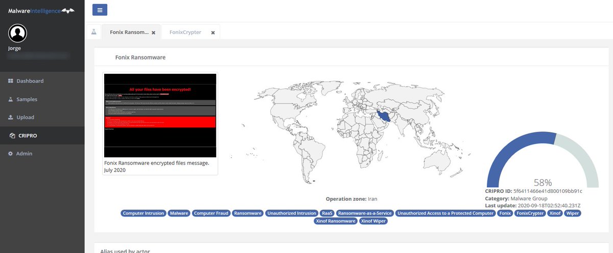The image size is (613, 253).
Task: Open Admin in the sidebar
Action: pyautogui.click(x=42, y=154)
